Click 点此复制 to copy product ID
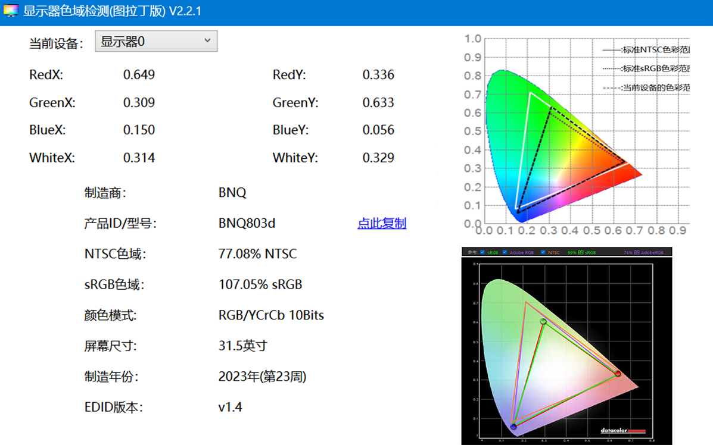713x445 pixels. [382, 224]
